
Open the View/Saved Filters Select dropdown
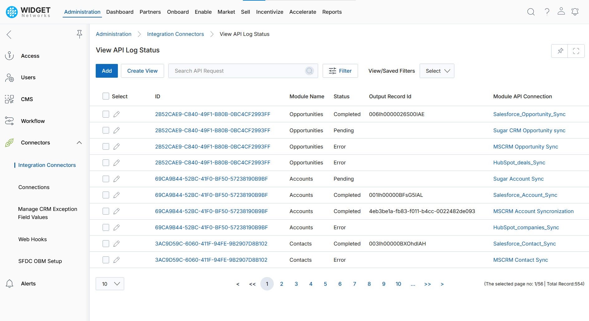[x=437, y=71]
